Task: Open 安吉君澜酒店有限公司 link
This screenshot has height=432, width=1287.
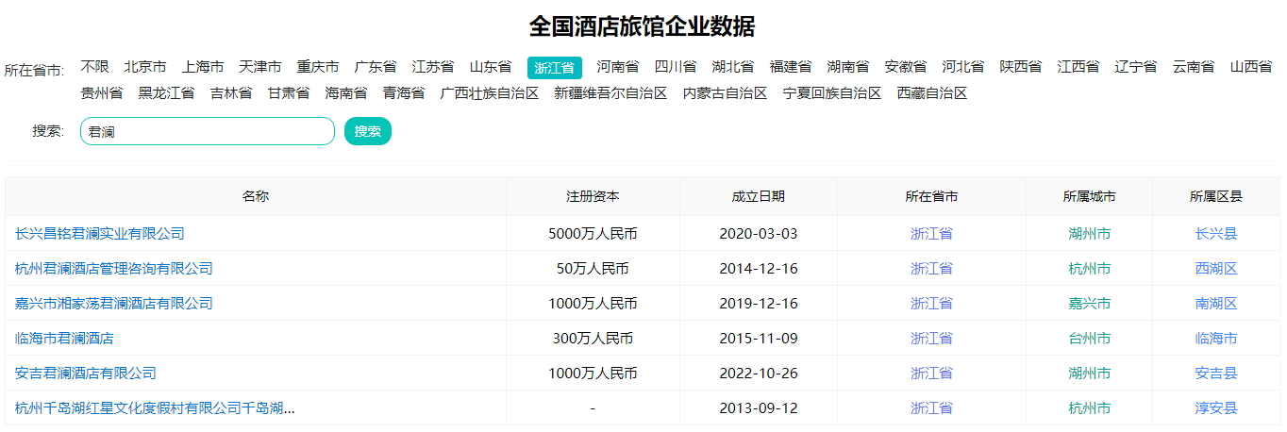Action: click(x=86, y=374)
